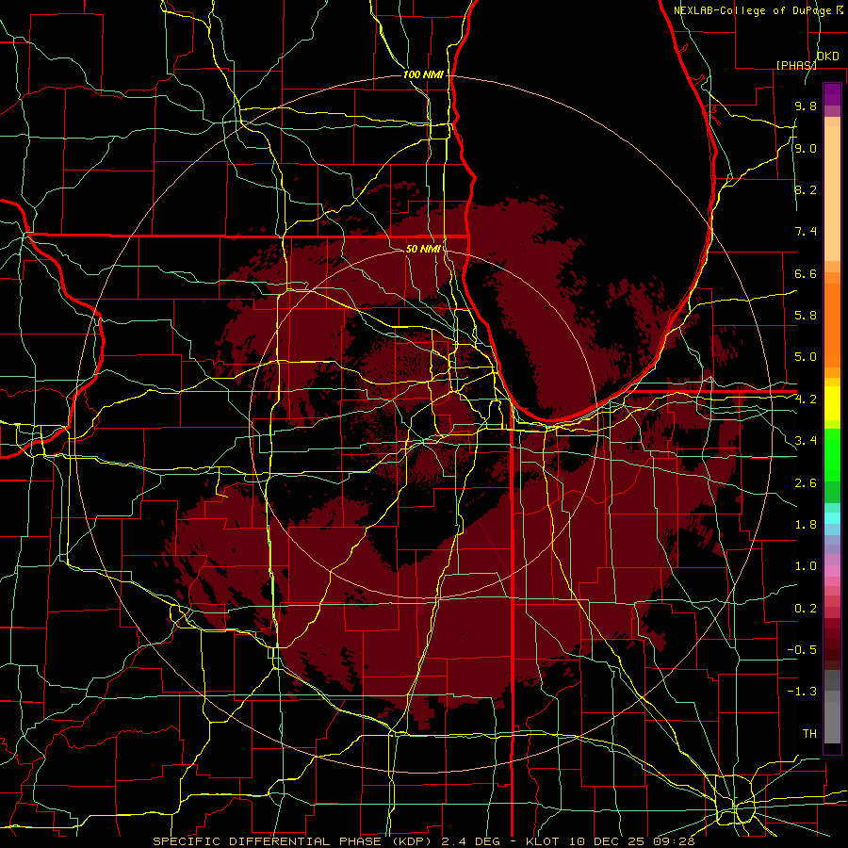Click the 5.8 legend value
Viewport: 848px width, 848px height.
coord(806,316)
